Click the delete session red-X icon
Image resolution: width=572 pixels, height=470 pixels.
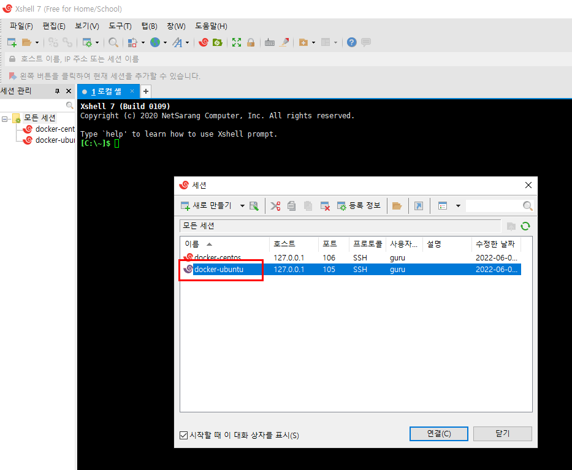point(325,206)
